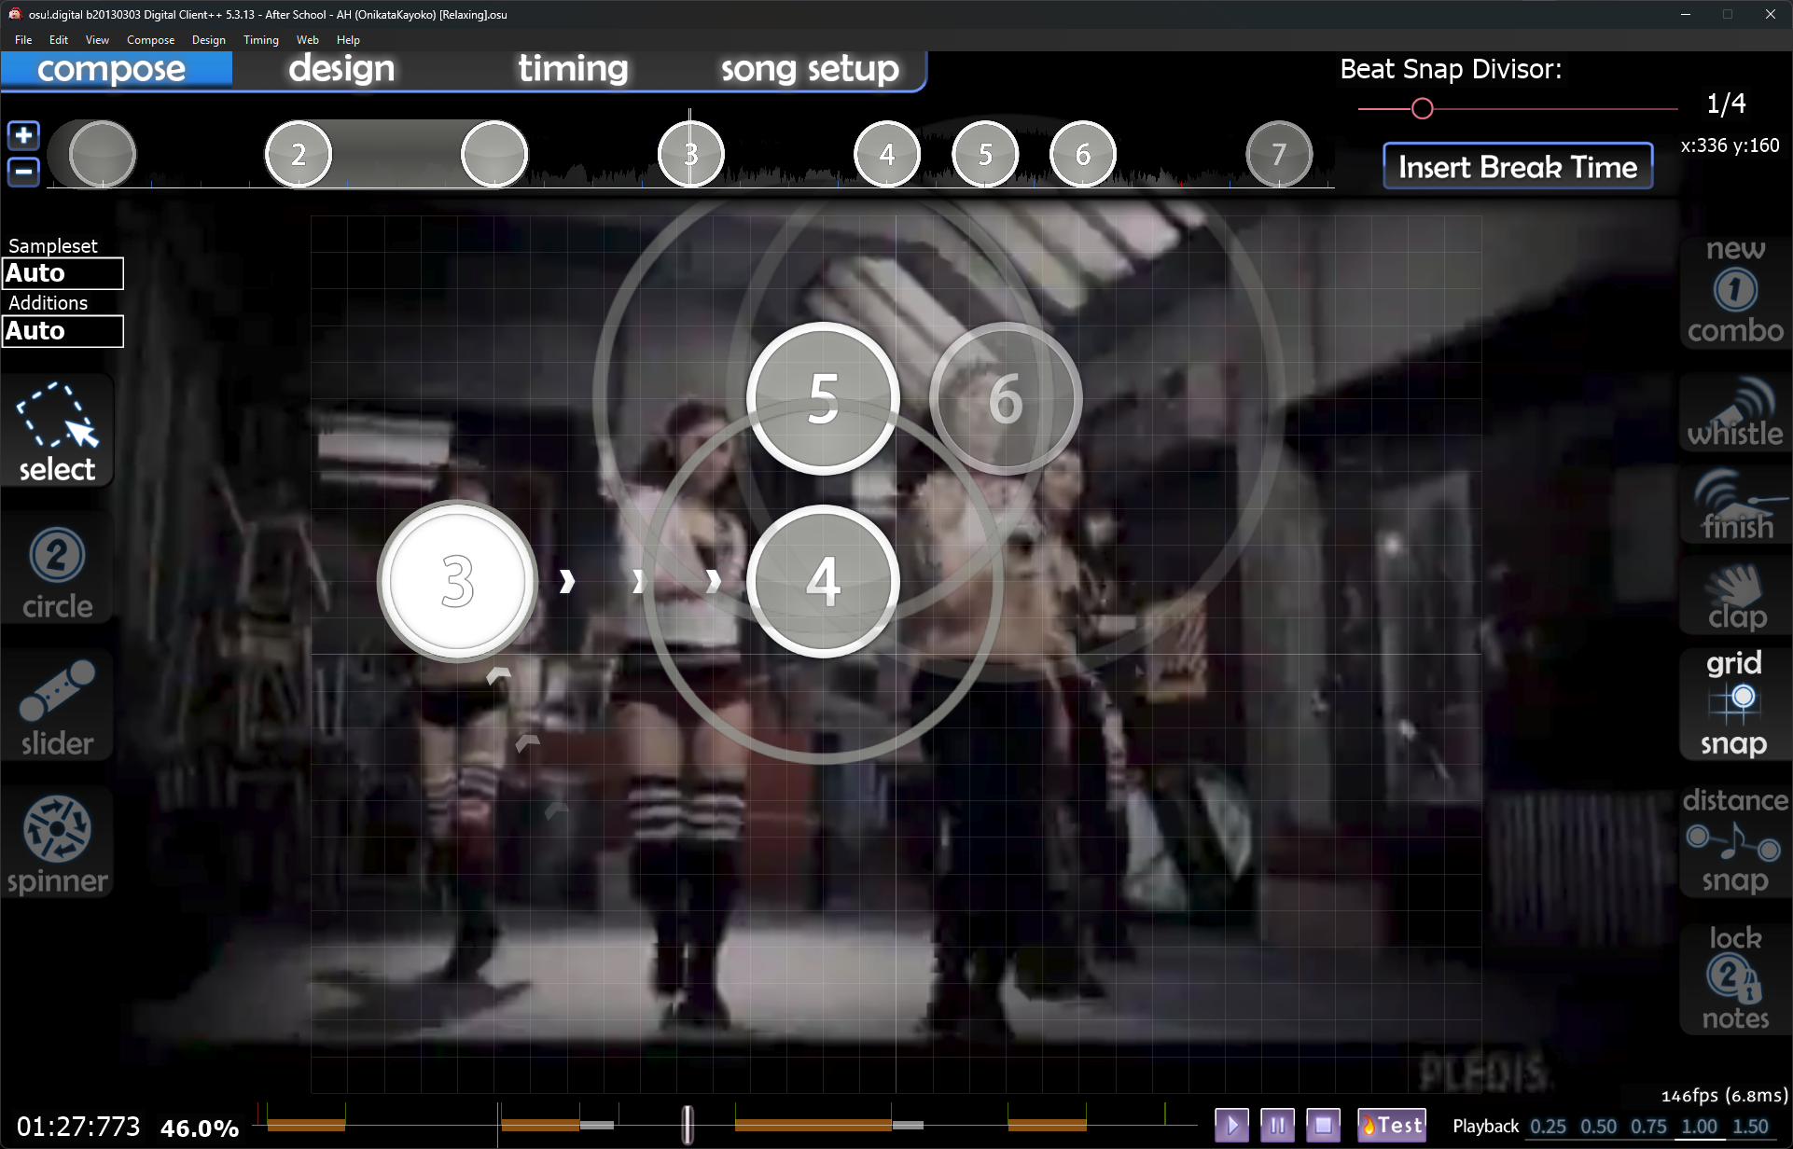Open the Additions dropdown
1793x1149 pixels.
pos(63,331)
